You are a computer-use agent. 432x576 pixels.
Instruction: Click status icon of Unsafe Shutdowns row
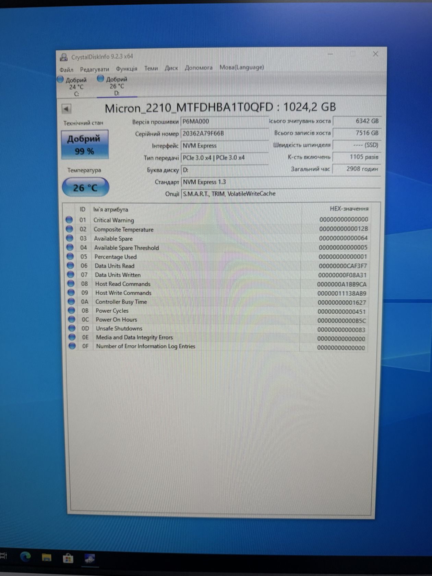(72, 328)
